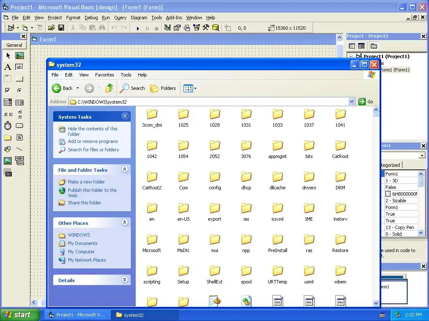Open Tools menu in system32 window
The image size is (429, 321).
point(126,75)
